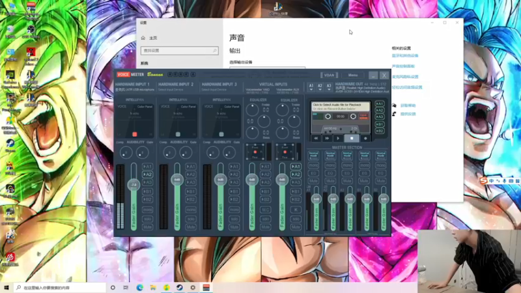Click the Settings gear in the taskbar
Image resolution: width=521 pixels, height=293 pixels.
193,287
